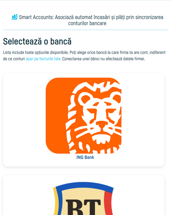Click the ING Bank name label
171x215 pixels.
tap(85, 157)
